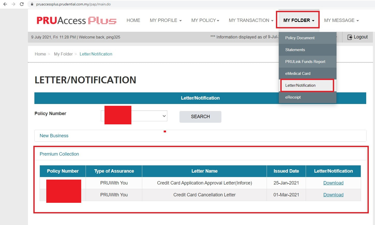The width and height of the screenshot is (375, 225).
Task: Expand My Transaction menu
Action: pos(251,20)
